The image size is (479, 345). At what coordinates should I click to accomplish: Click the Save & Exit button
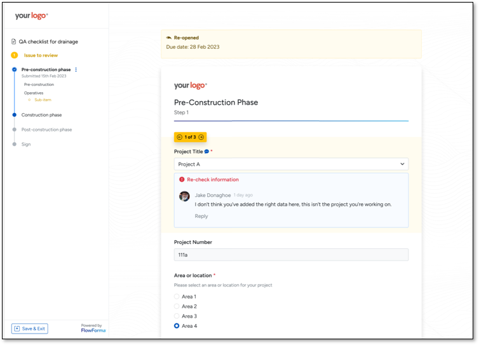click(29, 328)
